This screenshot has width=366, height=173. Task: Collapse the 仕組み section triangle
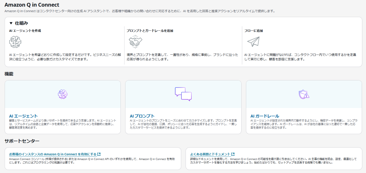click(11, 23)
